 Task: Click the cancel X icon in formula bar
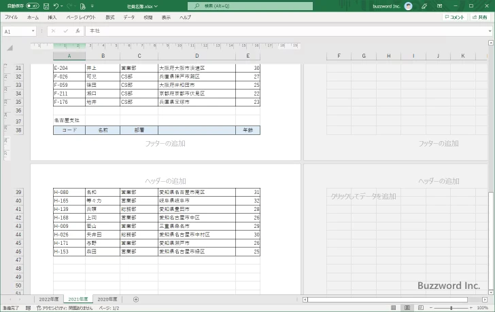tap(53, 31)
